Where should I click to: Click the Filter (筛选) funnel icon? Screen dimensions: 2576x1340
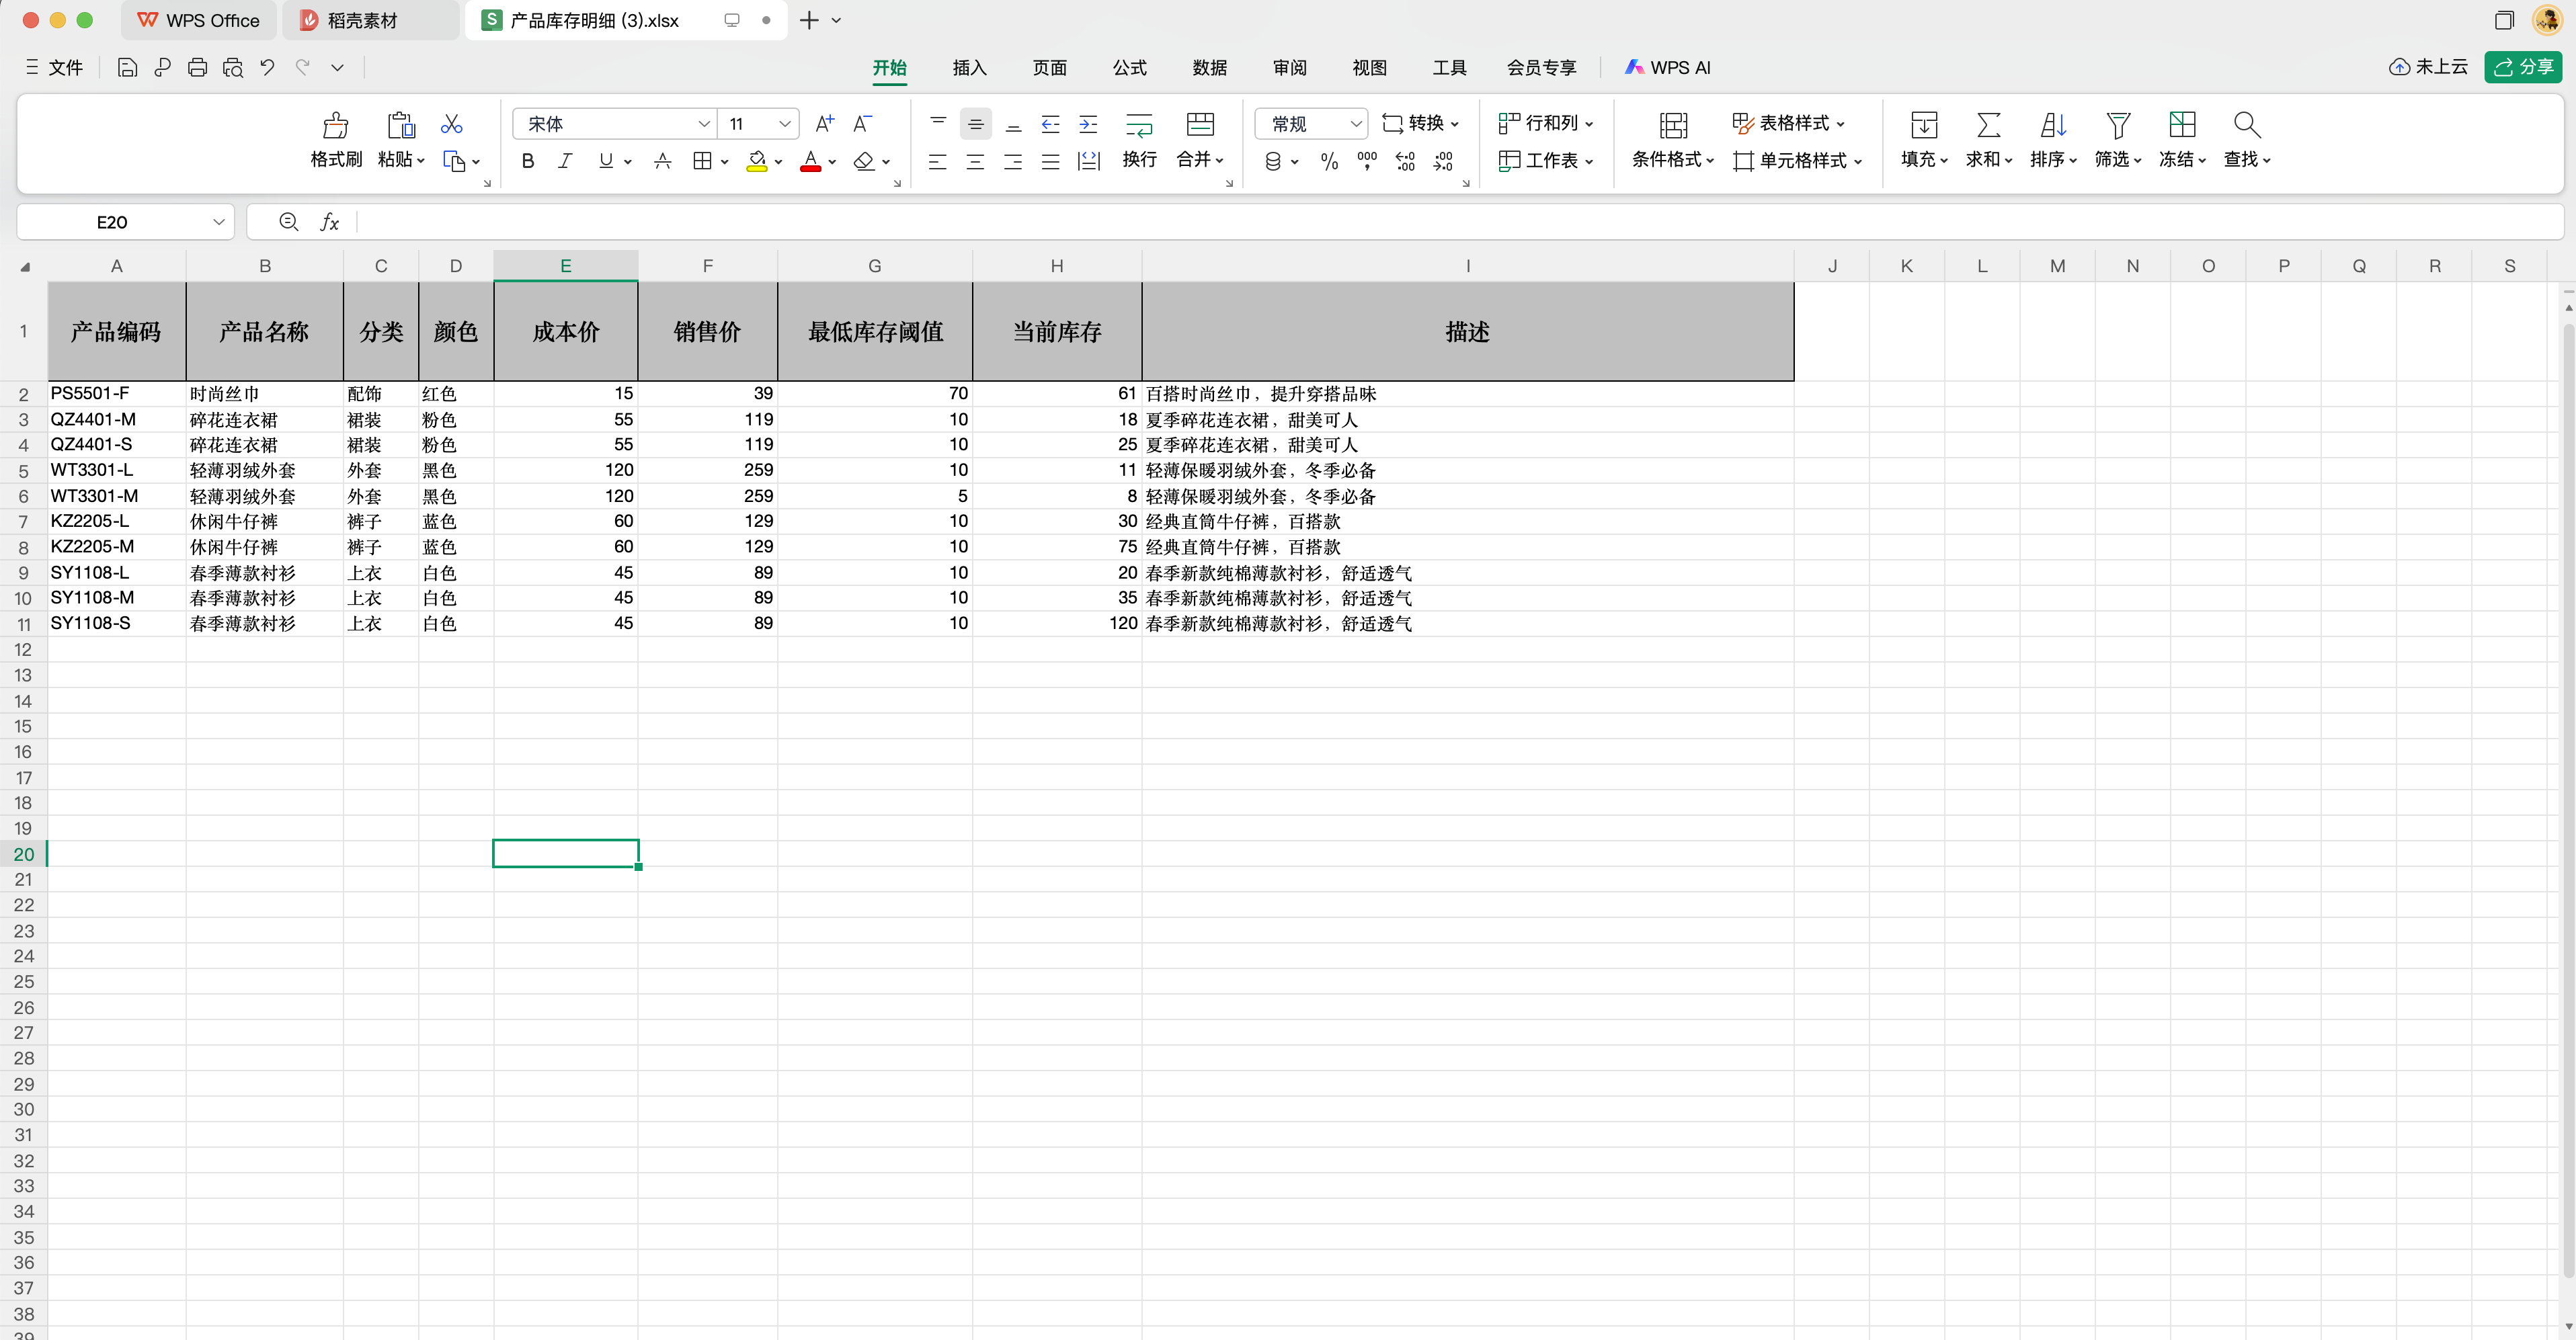2117,125
